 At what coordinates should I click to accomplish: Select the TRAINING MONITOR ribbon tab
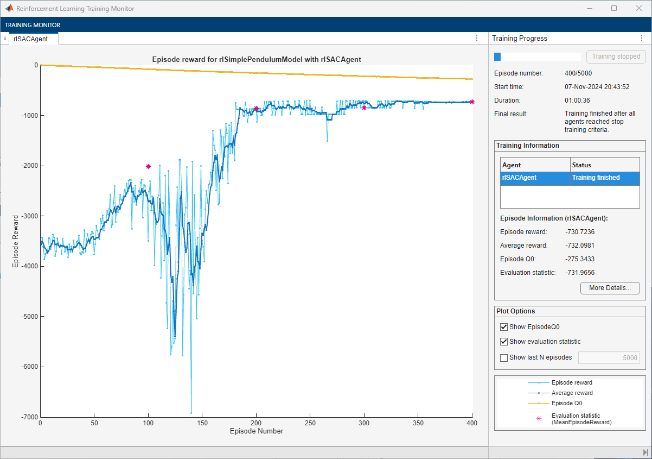pyautogui.click(x=33, y=25)
